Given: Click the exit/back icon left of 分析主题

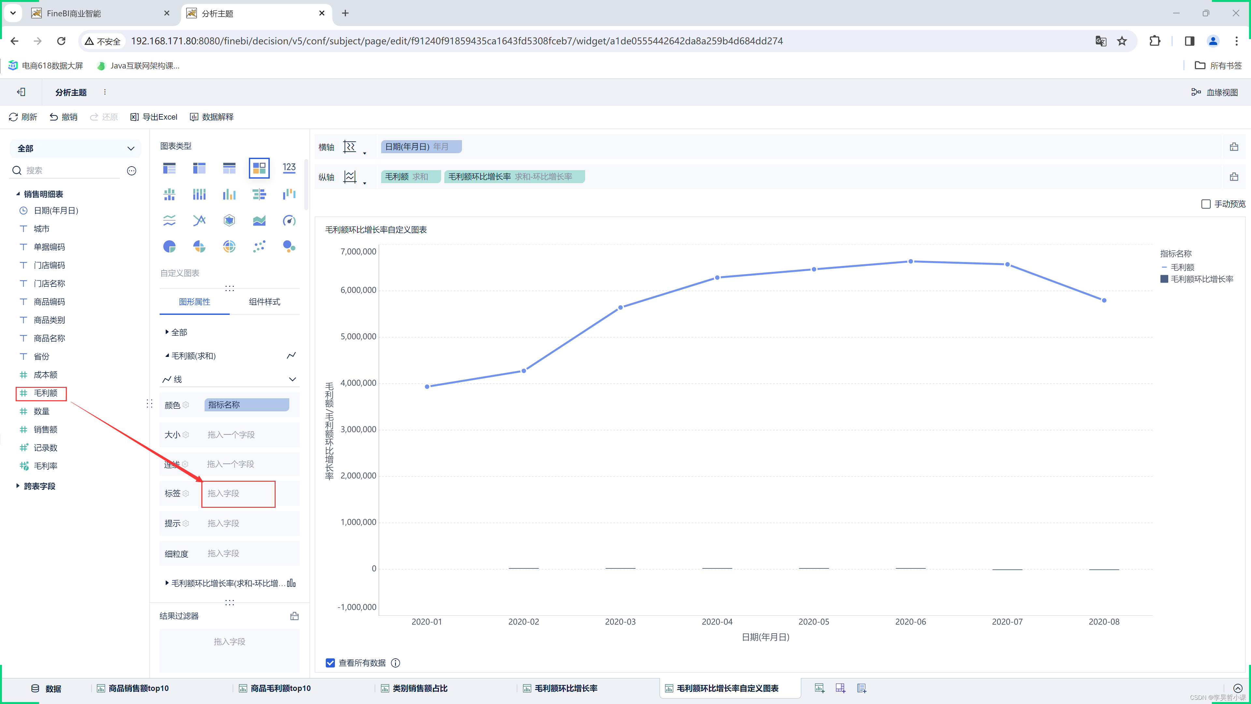Looking at the screenshot, I should (21, 92).
